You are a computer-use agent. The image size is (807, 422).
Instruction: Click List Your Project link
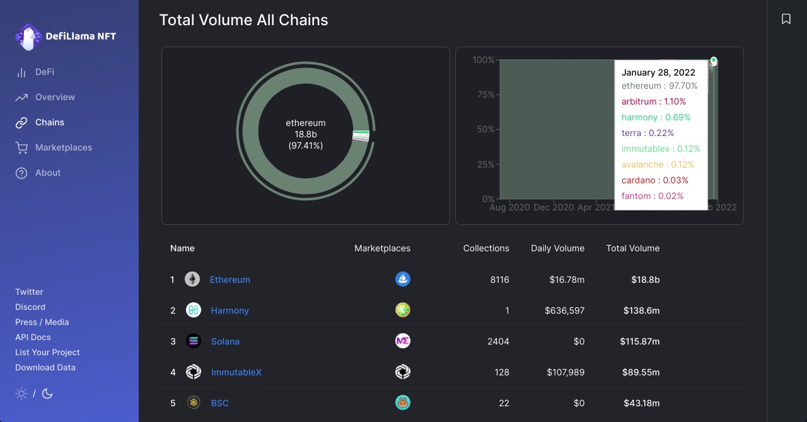pos(47,352)
